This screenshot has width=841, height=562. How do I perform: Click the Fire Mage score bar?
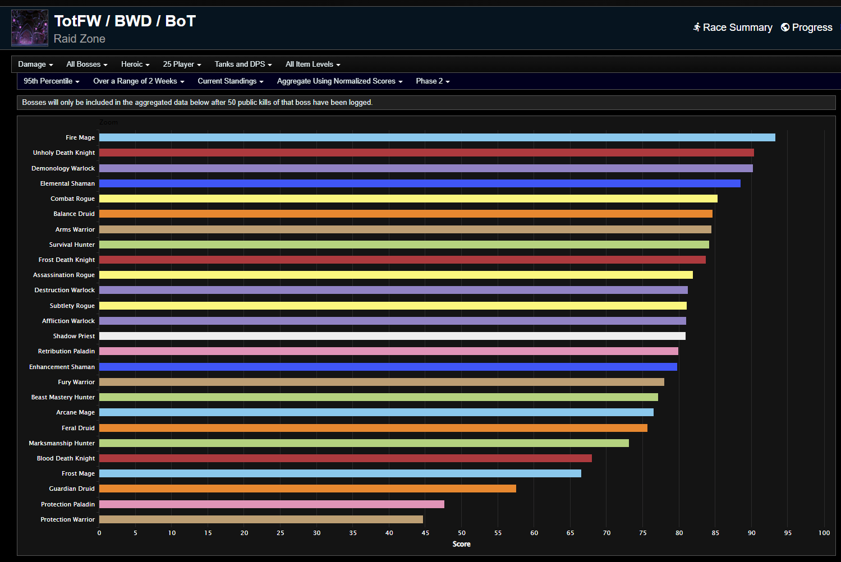click(436, 137)
